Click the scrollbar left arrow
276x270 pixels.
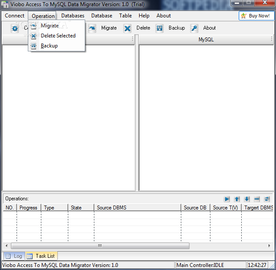click(7, 246)
